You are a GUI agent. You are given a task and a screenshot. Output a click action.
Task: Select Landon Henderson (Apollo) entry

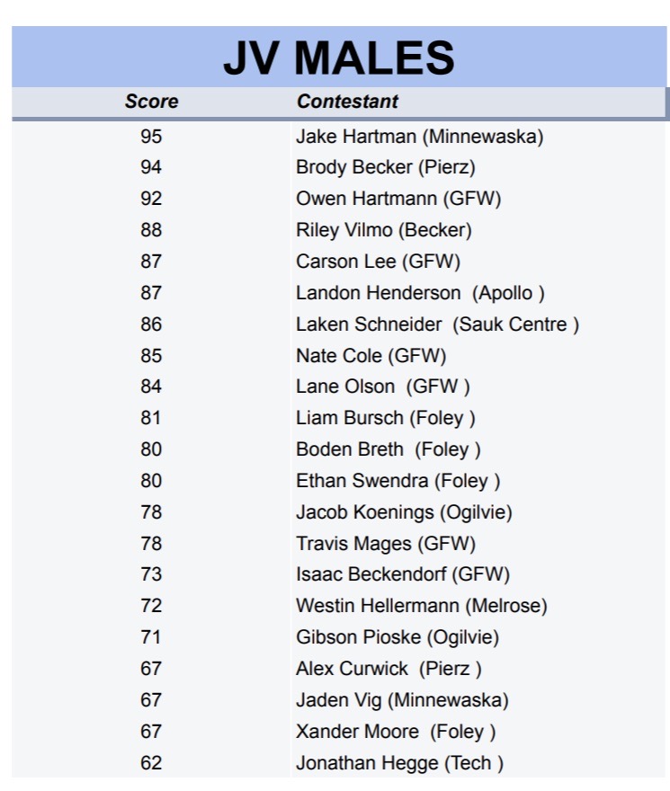point(420,293)
